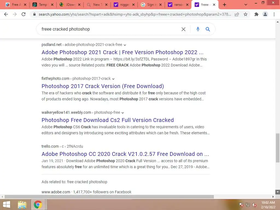Close the active 'freee' tab

pyautogui.click(x=214, y=5)
